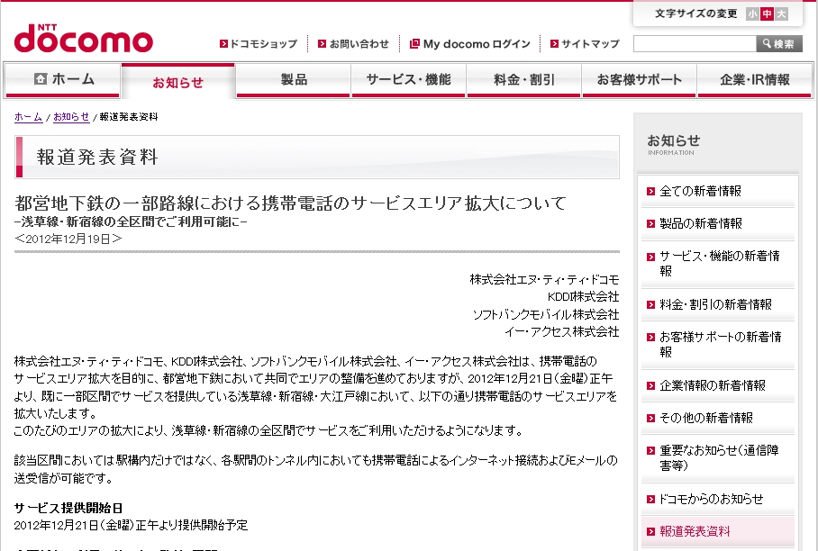Image resolution: width=818 pixels, height=551 pixels.
Task: Switch to the お知らせ tab
Action: [x=178, y=80]
